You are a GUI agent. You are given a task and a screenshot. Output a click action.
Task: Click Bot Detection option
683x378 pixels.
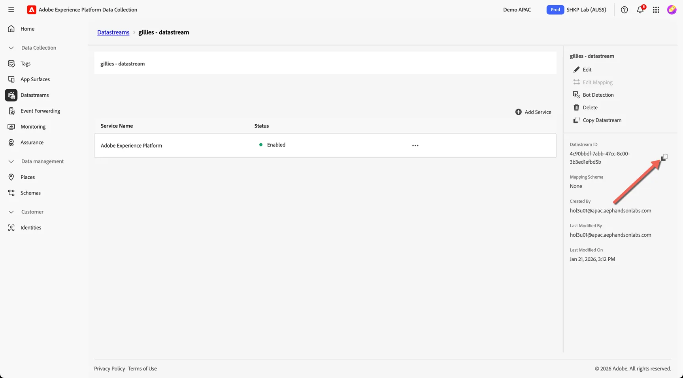(593, 95)
